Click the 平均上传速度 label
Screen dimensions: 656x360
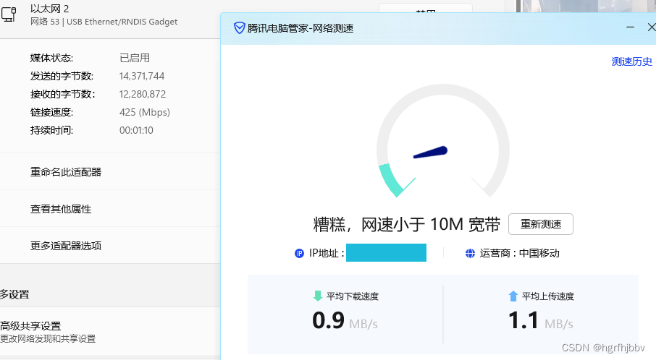click(x=547, y=296)
